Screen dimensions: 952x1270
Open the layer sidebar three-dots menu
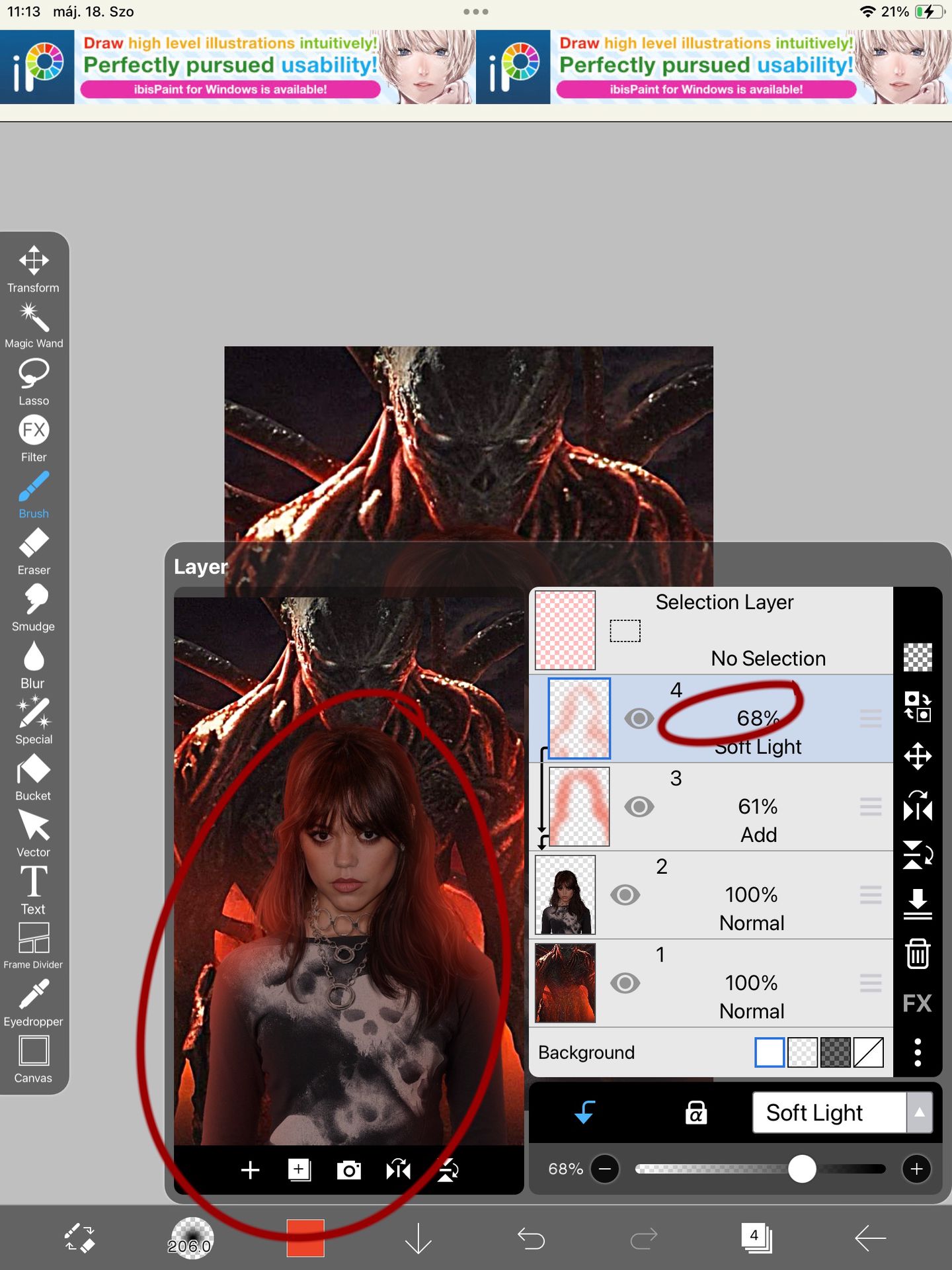click(918, 1052)
